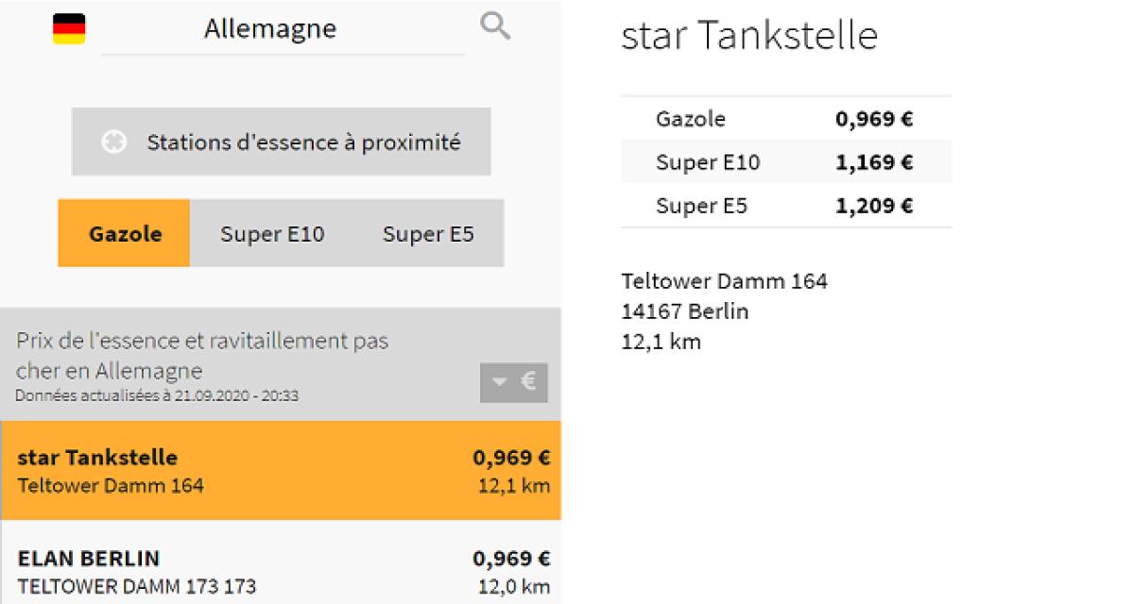Click the Super E5 price row in details

click(785, 206)
